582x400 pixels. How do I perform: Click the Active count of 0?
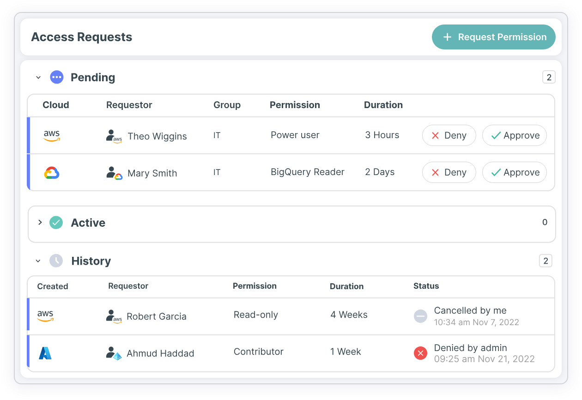(545, 222)
